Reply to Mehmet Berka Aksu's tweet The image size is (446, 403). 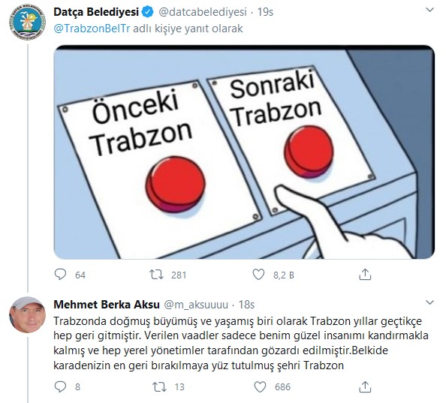tap(60, 386)
